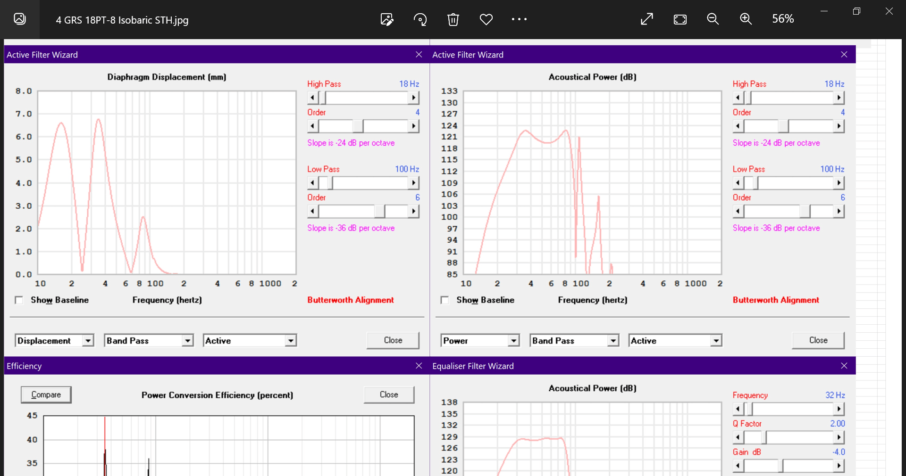Increase Low Pass Order in power window

tap(839, 211)
